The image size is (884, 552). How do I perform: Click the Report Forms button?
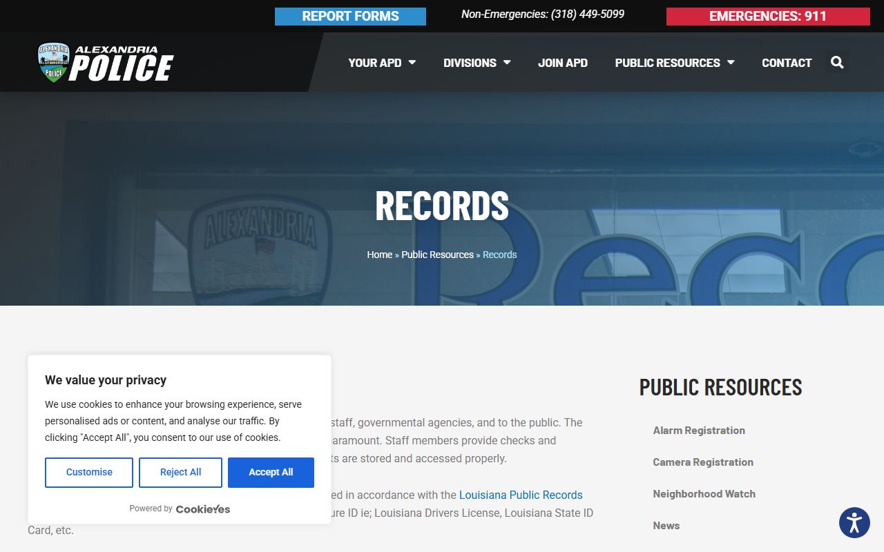click(350, 17)
